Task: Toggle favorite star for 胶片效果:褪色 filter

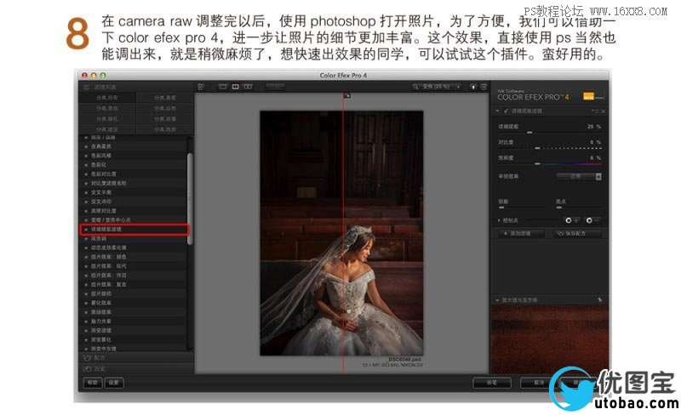Action: (86, 257)
